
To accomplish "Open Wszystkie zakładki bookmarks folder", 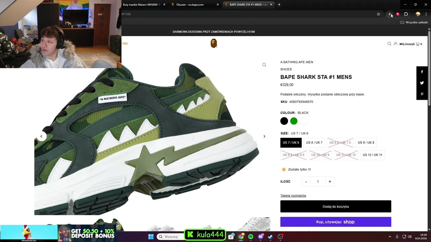I will coord(414,23).
